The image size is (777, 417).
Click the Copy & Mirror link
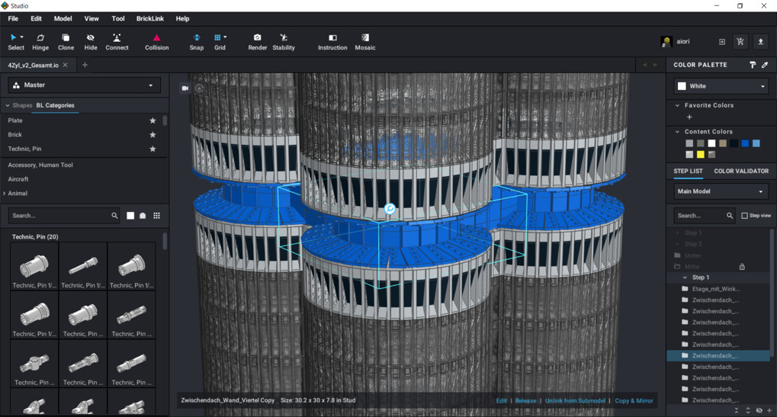click(x=634, y=400)
